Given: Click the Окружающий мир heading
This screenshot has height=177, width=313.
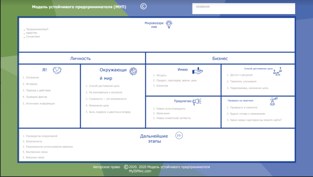Looking at the screenshot, I should [113, 74].
